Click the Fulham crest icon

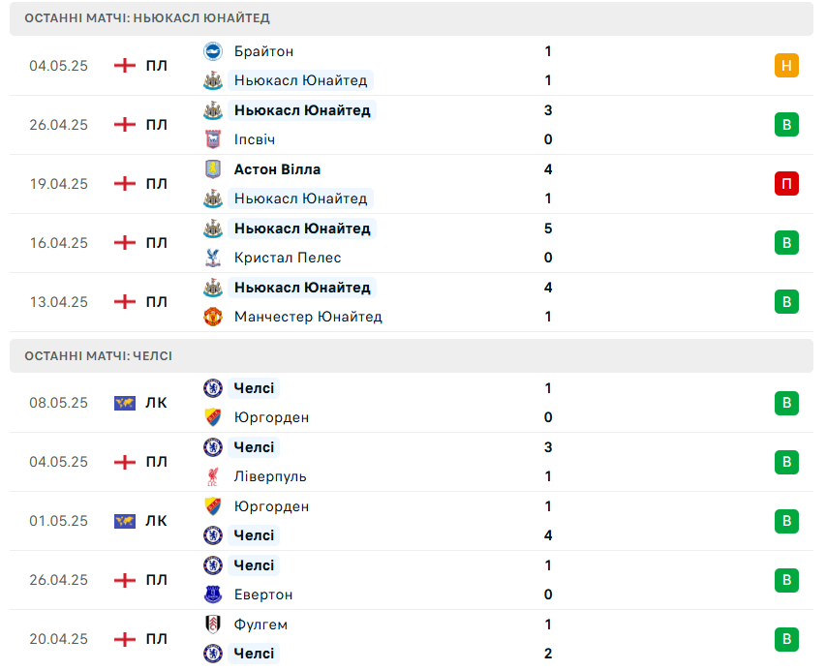coord(212,625)
